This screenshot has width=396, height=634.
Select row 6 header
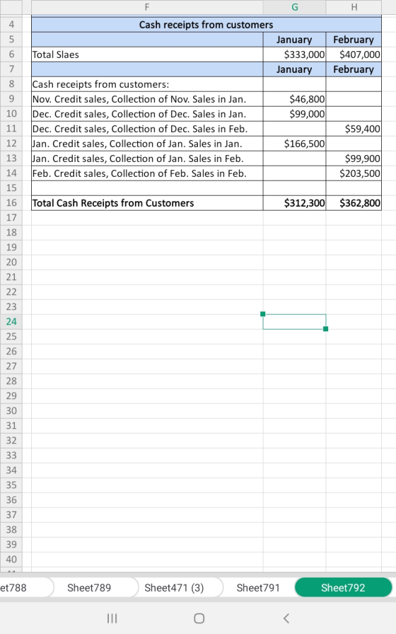click(x=11, y=54)
